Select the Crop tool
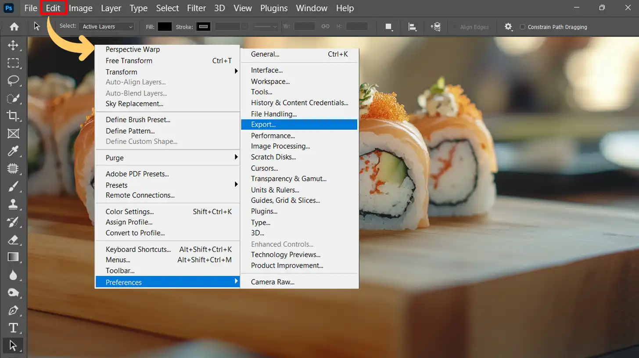This screenshot has width=639, height=358. 13,116
